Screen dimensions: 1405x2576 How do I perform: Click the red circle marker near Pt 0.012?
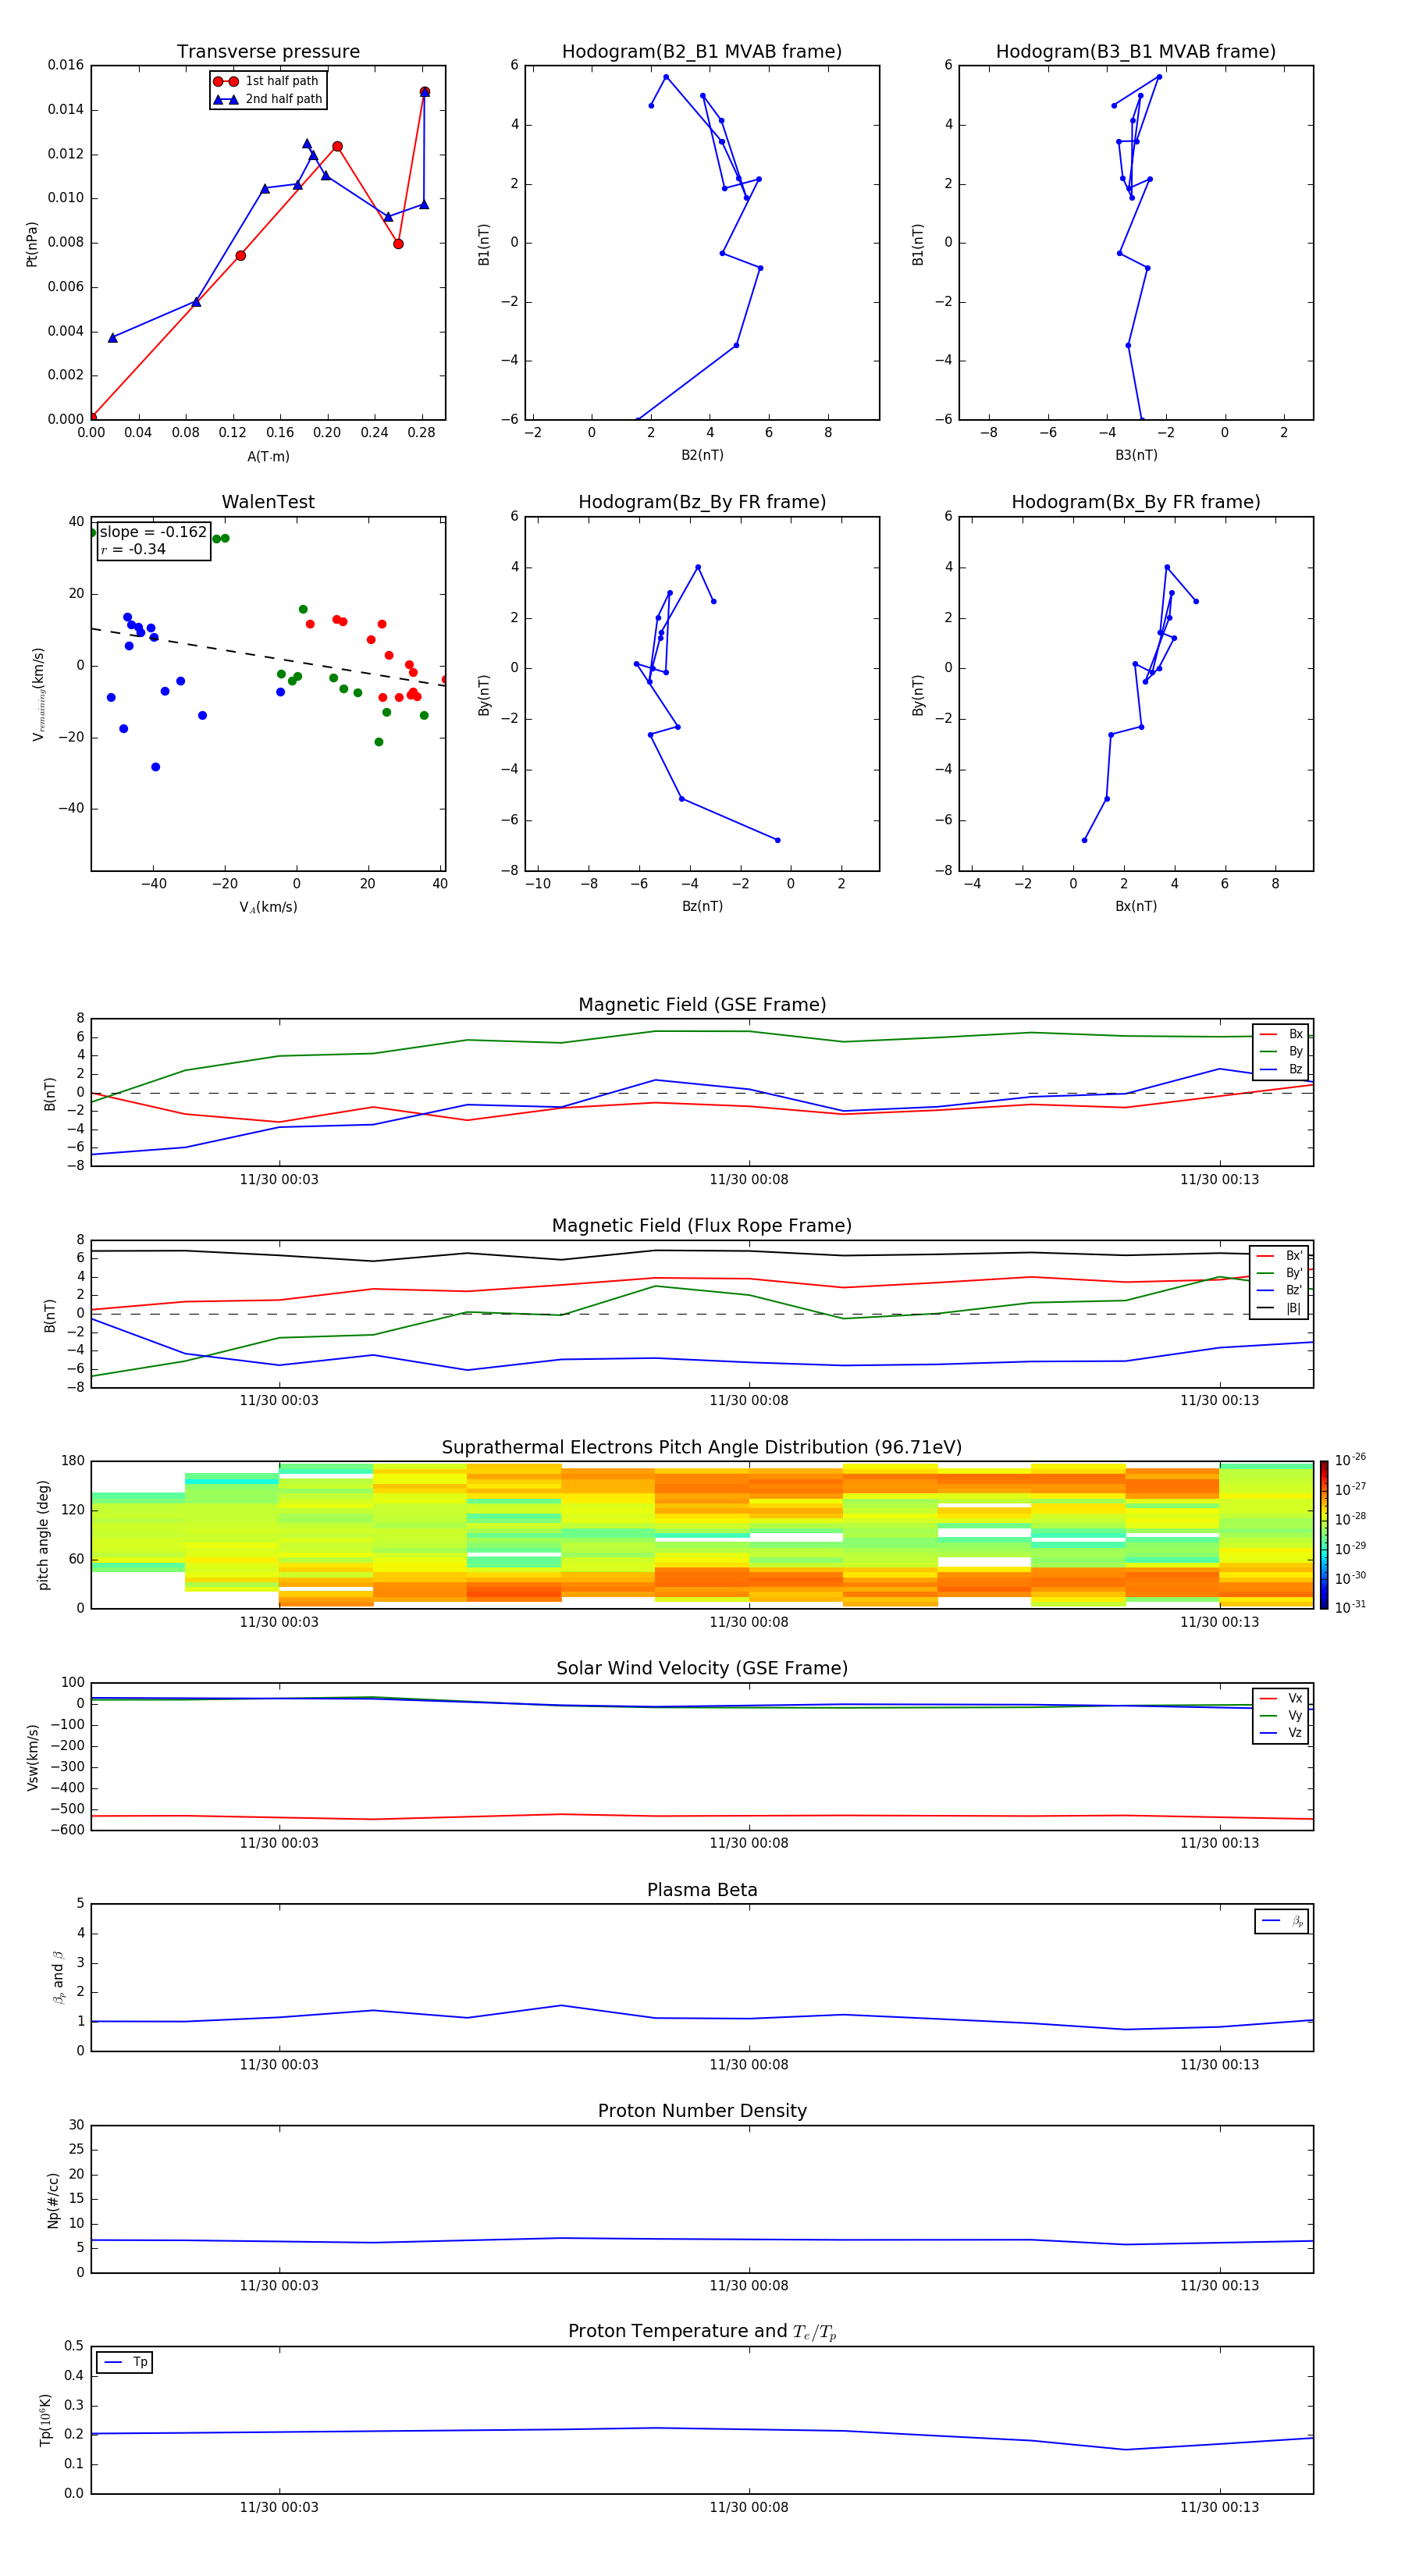coord(337,147)
